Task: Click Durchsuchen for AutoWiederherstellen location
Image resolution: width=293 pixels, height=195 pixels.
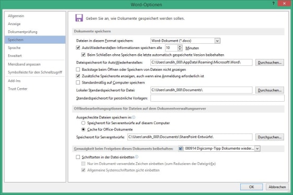Action: 269,63
